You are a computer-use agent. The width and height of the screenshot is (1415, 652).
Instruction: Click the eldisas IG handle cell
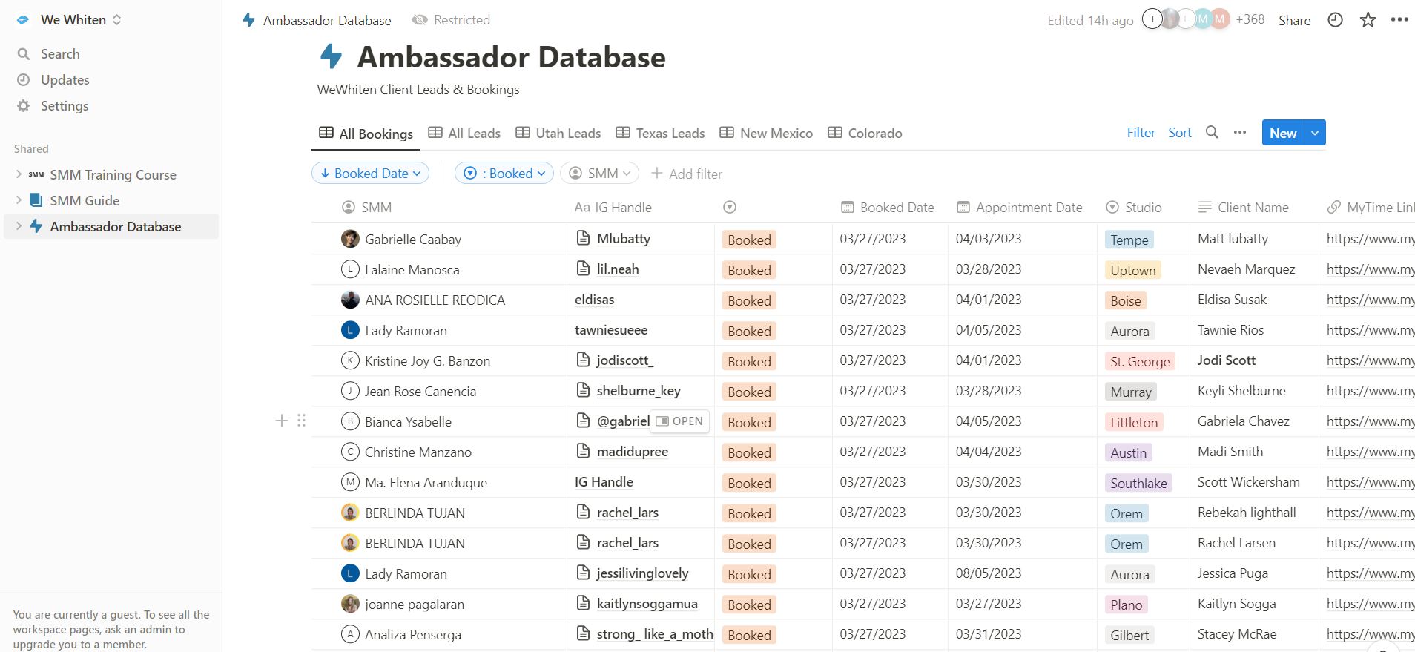[595, 300]
